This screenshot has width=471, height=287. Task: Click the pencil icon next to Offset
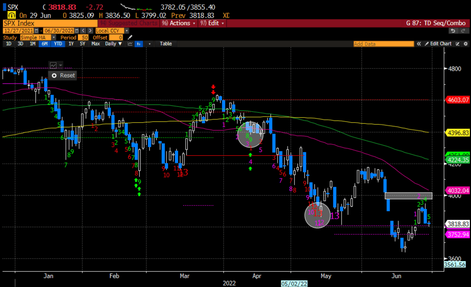point(130,37)
